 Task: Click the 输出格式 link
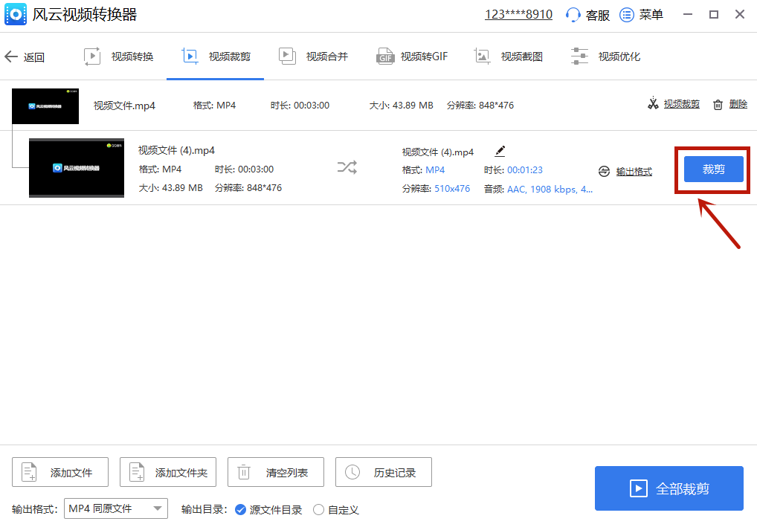coord(634,172)
